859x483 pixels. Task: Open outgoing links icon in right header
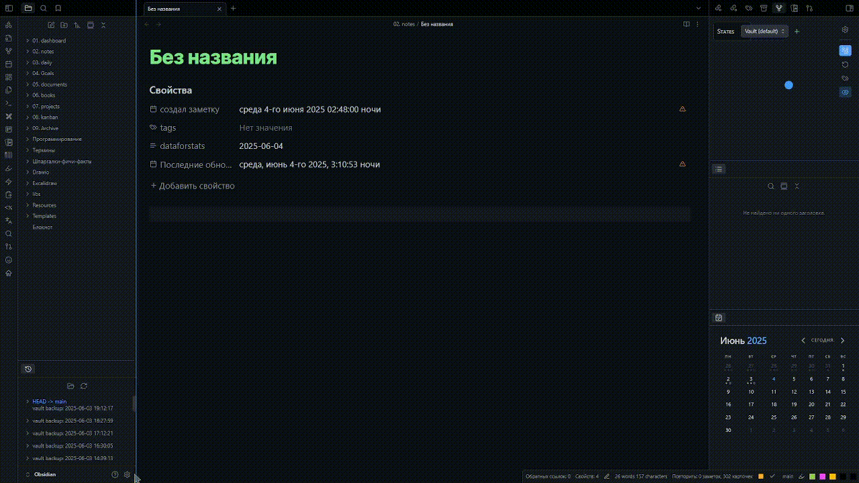pos(733,8)
